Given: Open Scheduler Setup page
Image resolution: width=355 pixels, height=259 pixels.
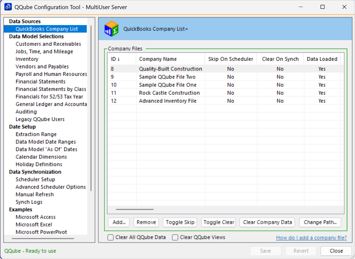Looking at the screenshot, I should [35, 179].
